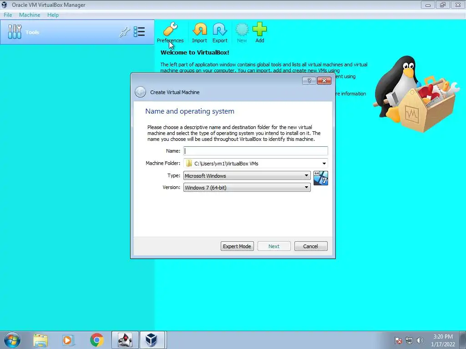Click the pin icon beside Tools
Screen dimensions: 466x349
[x=125, y=32]
